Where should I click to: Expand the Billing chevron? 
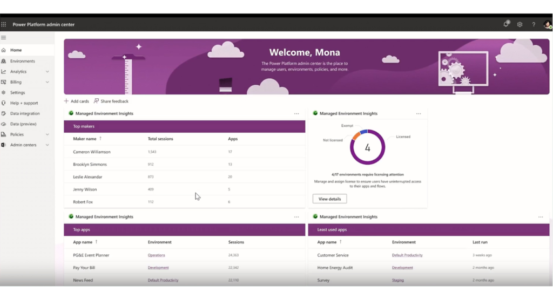coord(48,82)
